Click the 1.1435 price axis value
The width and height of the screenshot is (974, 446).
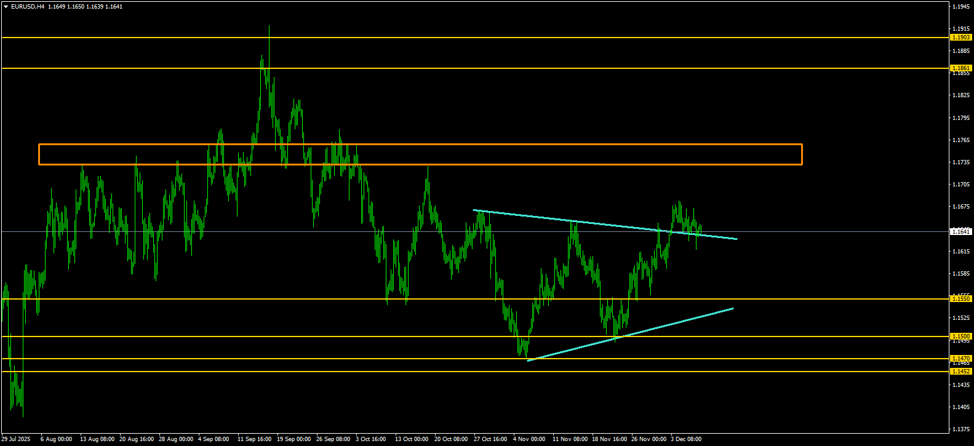961,385
